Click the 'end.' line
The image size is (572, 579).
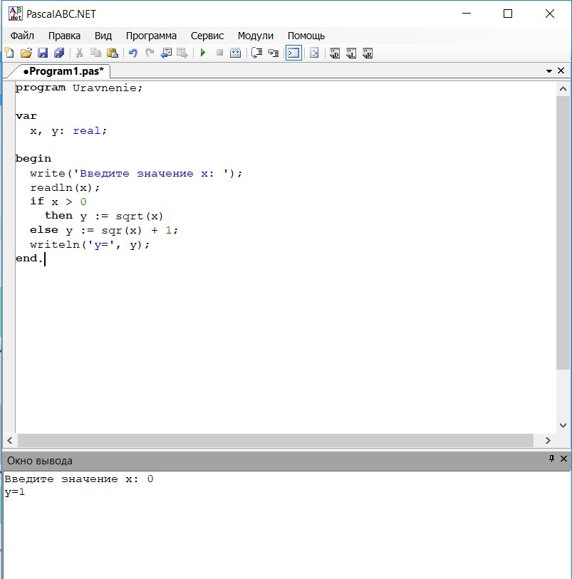29,258
